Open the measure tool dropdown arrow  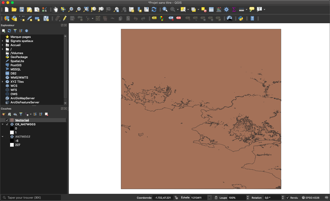tap(246, 10)
